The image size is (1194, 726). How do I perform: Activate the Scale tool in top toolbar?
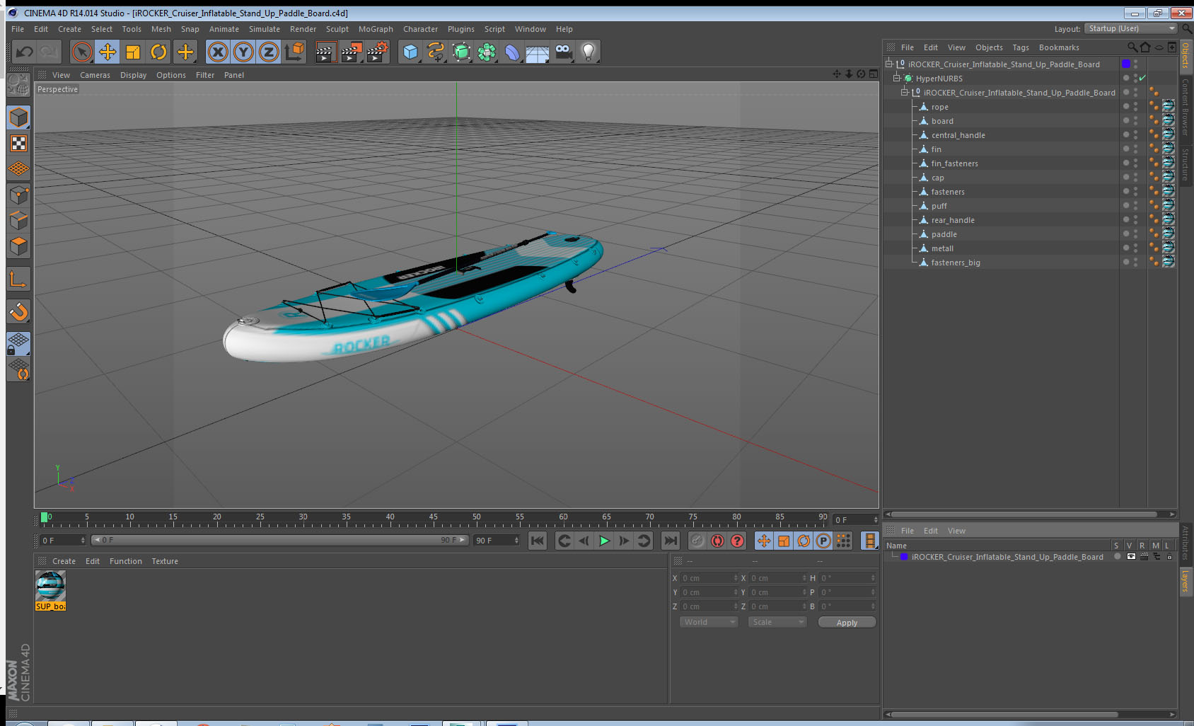click(x=133, y=52)
